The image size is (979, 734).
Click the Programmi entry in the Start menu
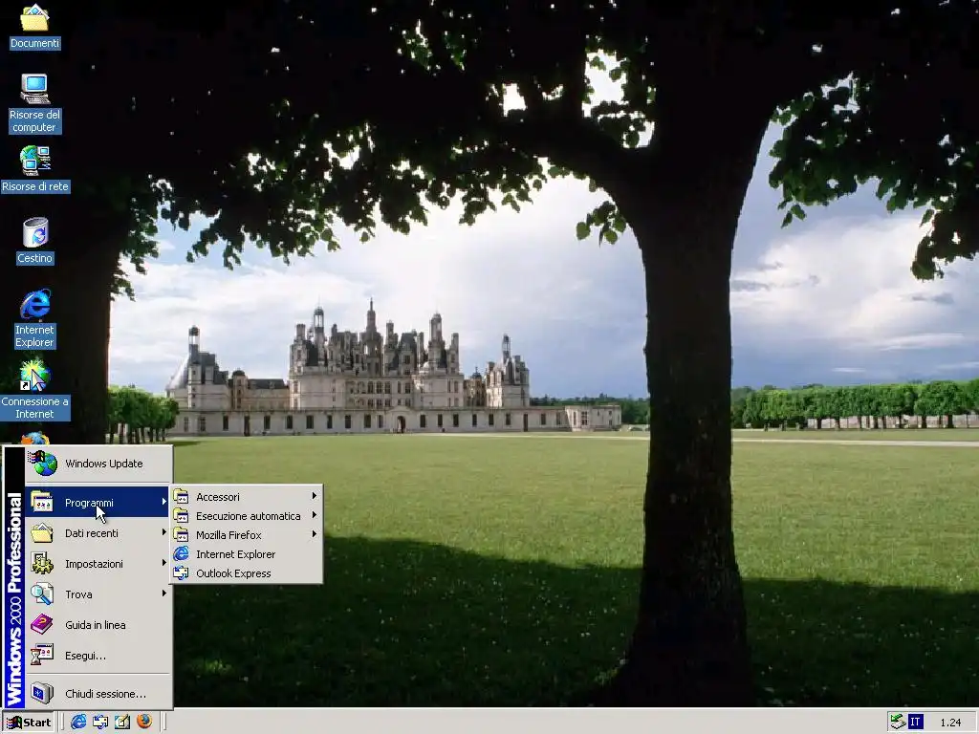coord(98,502)
